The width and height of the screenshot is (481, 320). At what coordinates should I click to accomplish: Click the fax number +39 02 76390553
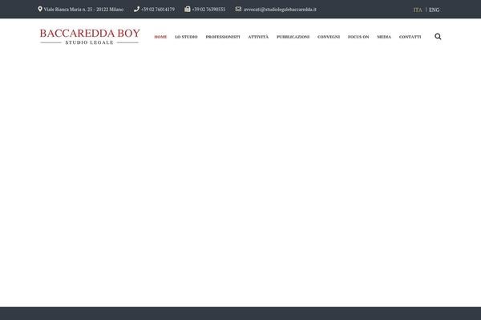tap(208, 10)
